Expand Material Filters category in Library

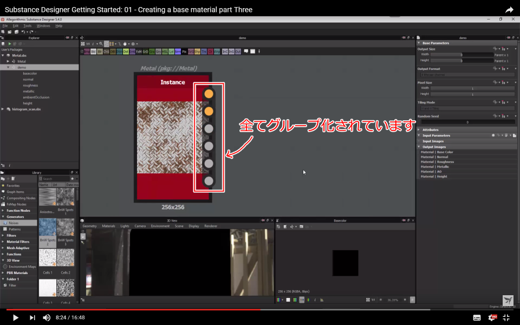click(x=3, y=242)
